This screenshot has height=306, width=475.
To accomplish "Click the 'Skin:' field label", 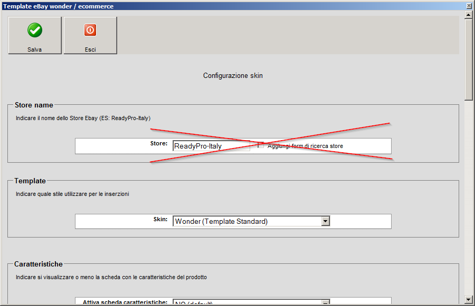I will click(x=160, y=219).
